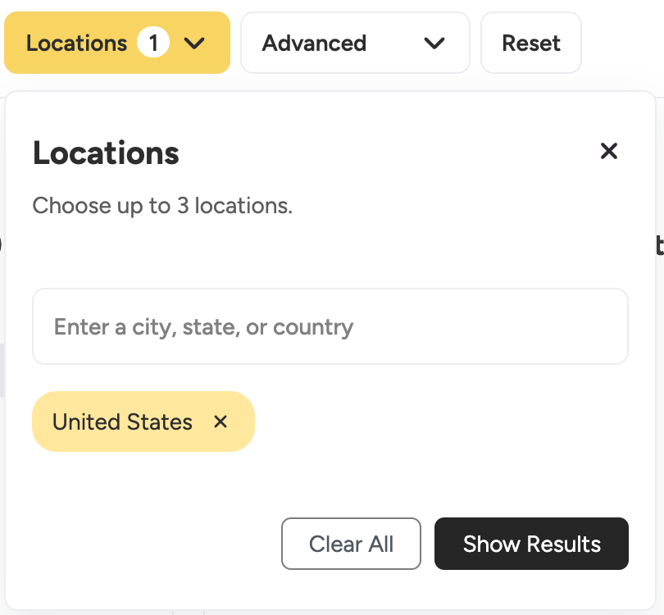Click the Locations dialog heading

[x=106, y=153]
